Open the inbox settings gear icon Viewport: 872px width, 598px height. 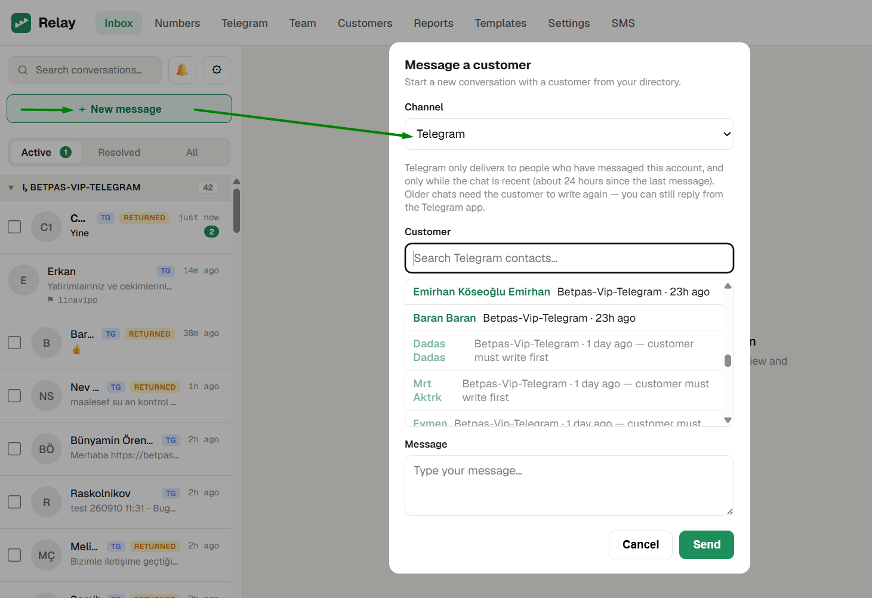(217, 70)
